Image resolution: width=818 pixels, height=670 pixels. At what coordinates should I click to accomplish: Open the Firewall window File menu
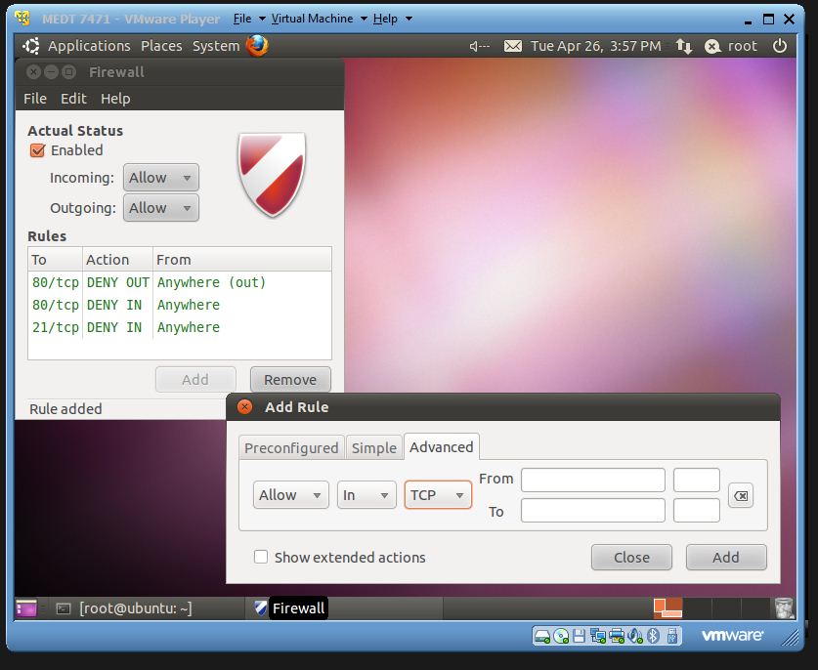click(35, 99)
